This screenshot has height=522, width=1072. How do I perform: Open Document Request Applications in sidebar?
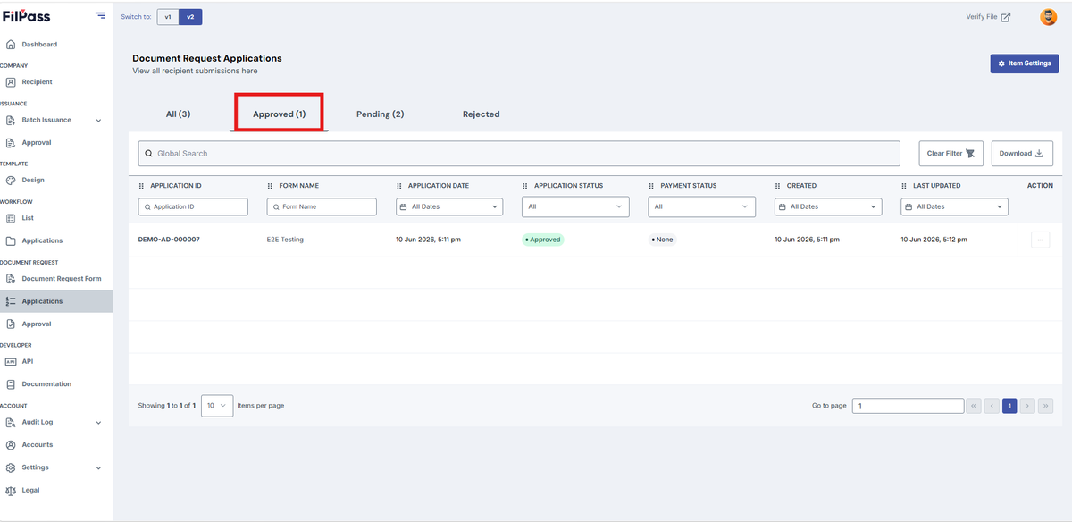coord(56,301)
